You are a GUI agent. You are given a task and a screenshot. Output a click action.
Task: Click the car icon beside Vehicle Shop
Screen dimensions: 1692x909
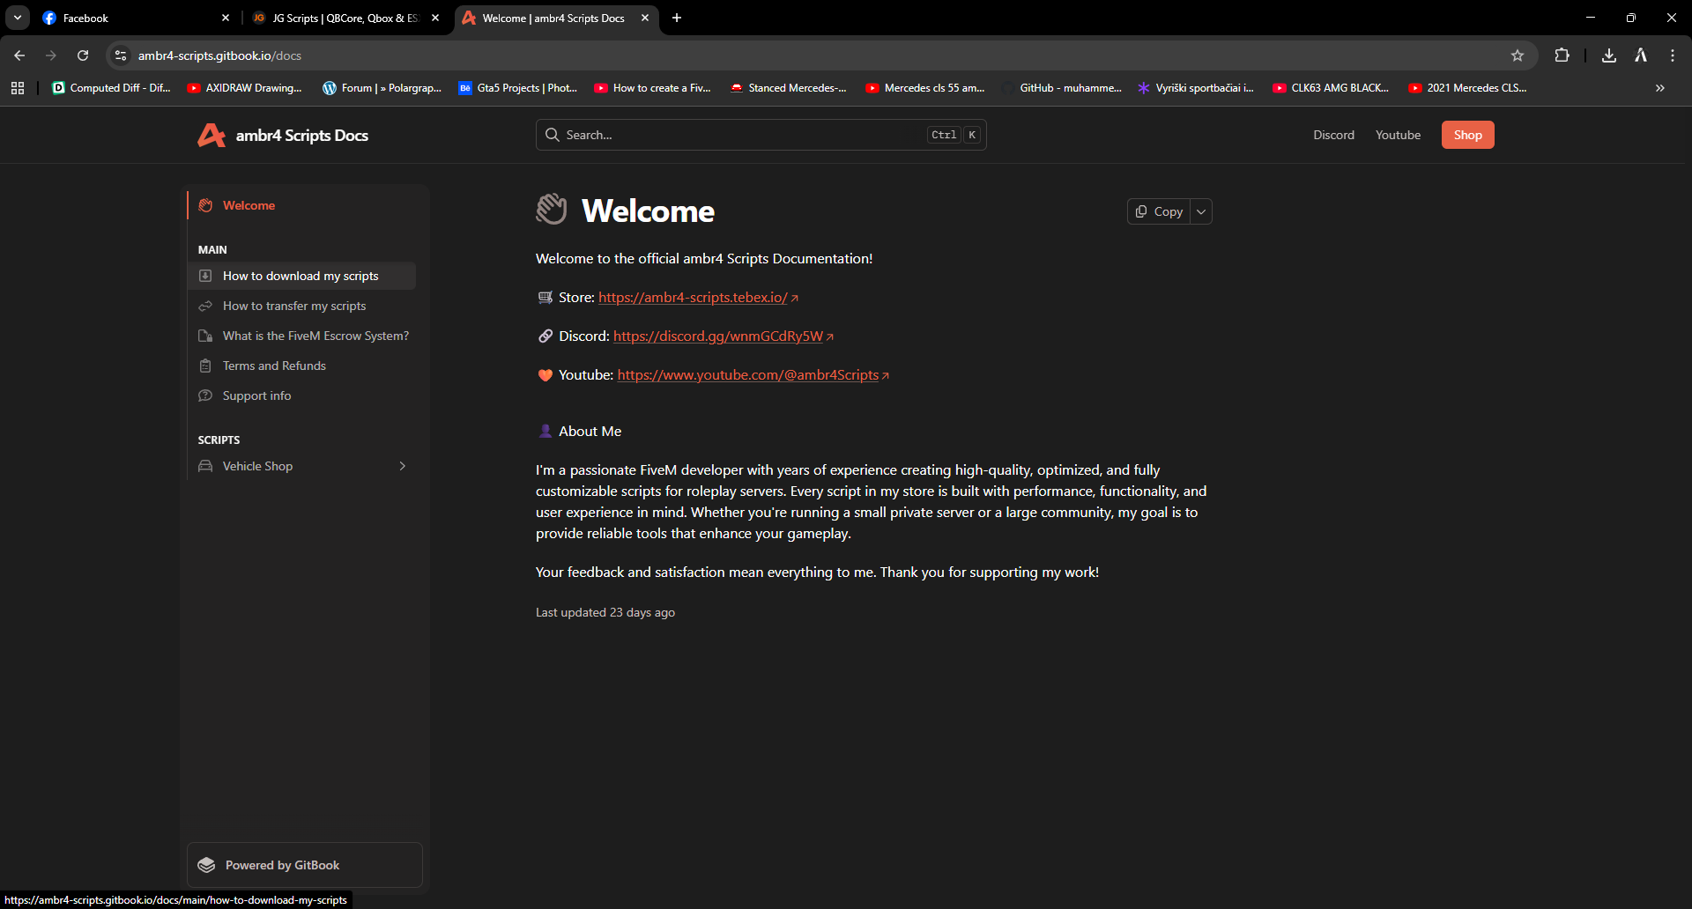205,466
